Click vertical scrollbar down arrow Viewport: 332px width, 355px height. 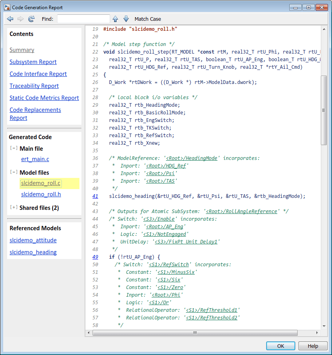324,326
